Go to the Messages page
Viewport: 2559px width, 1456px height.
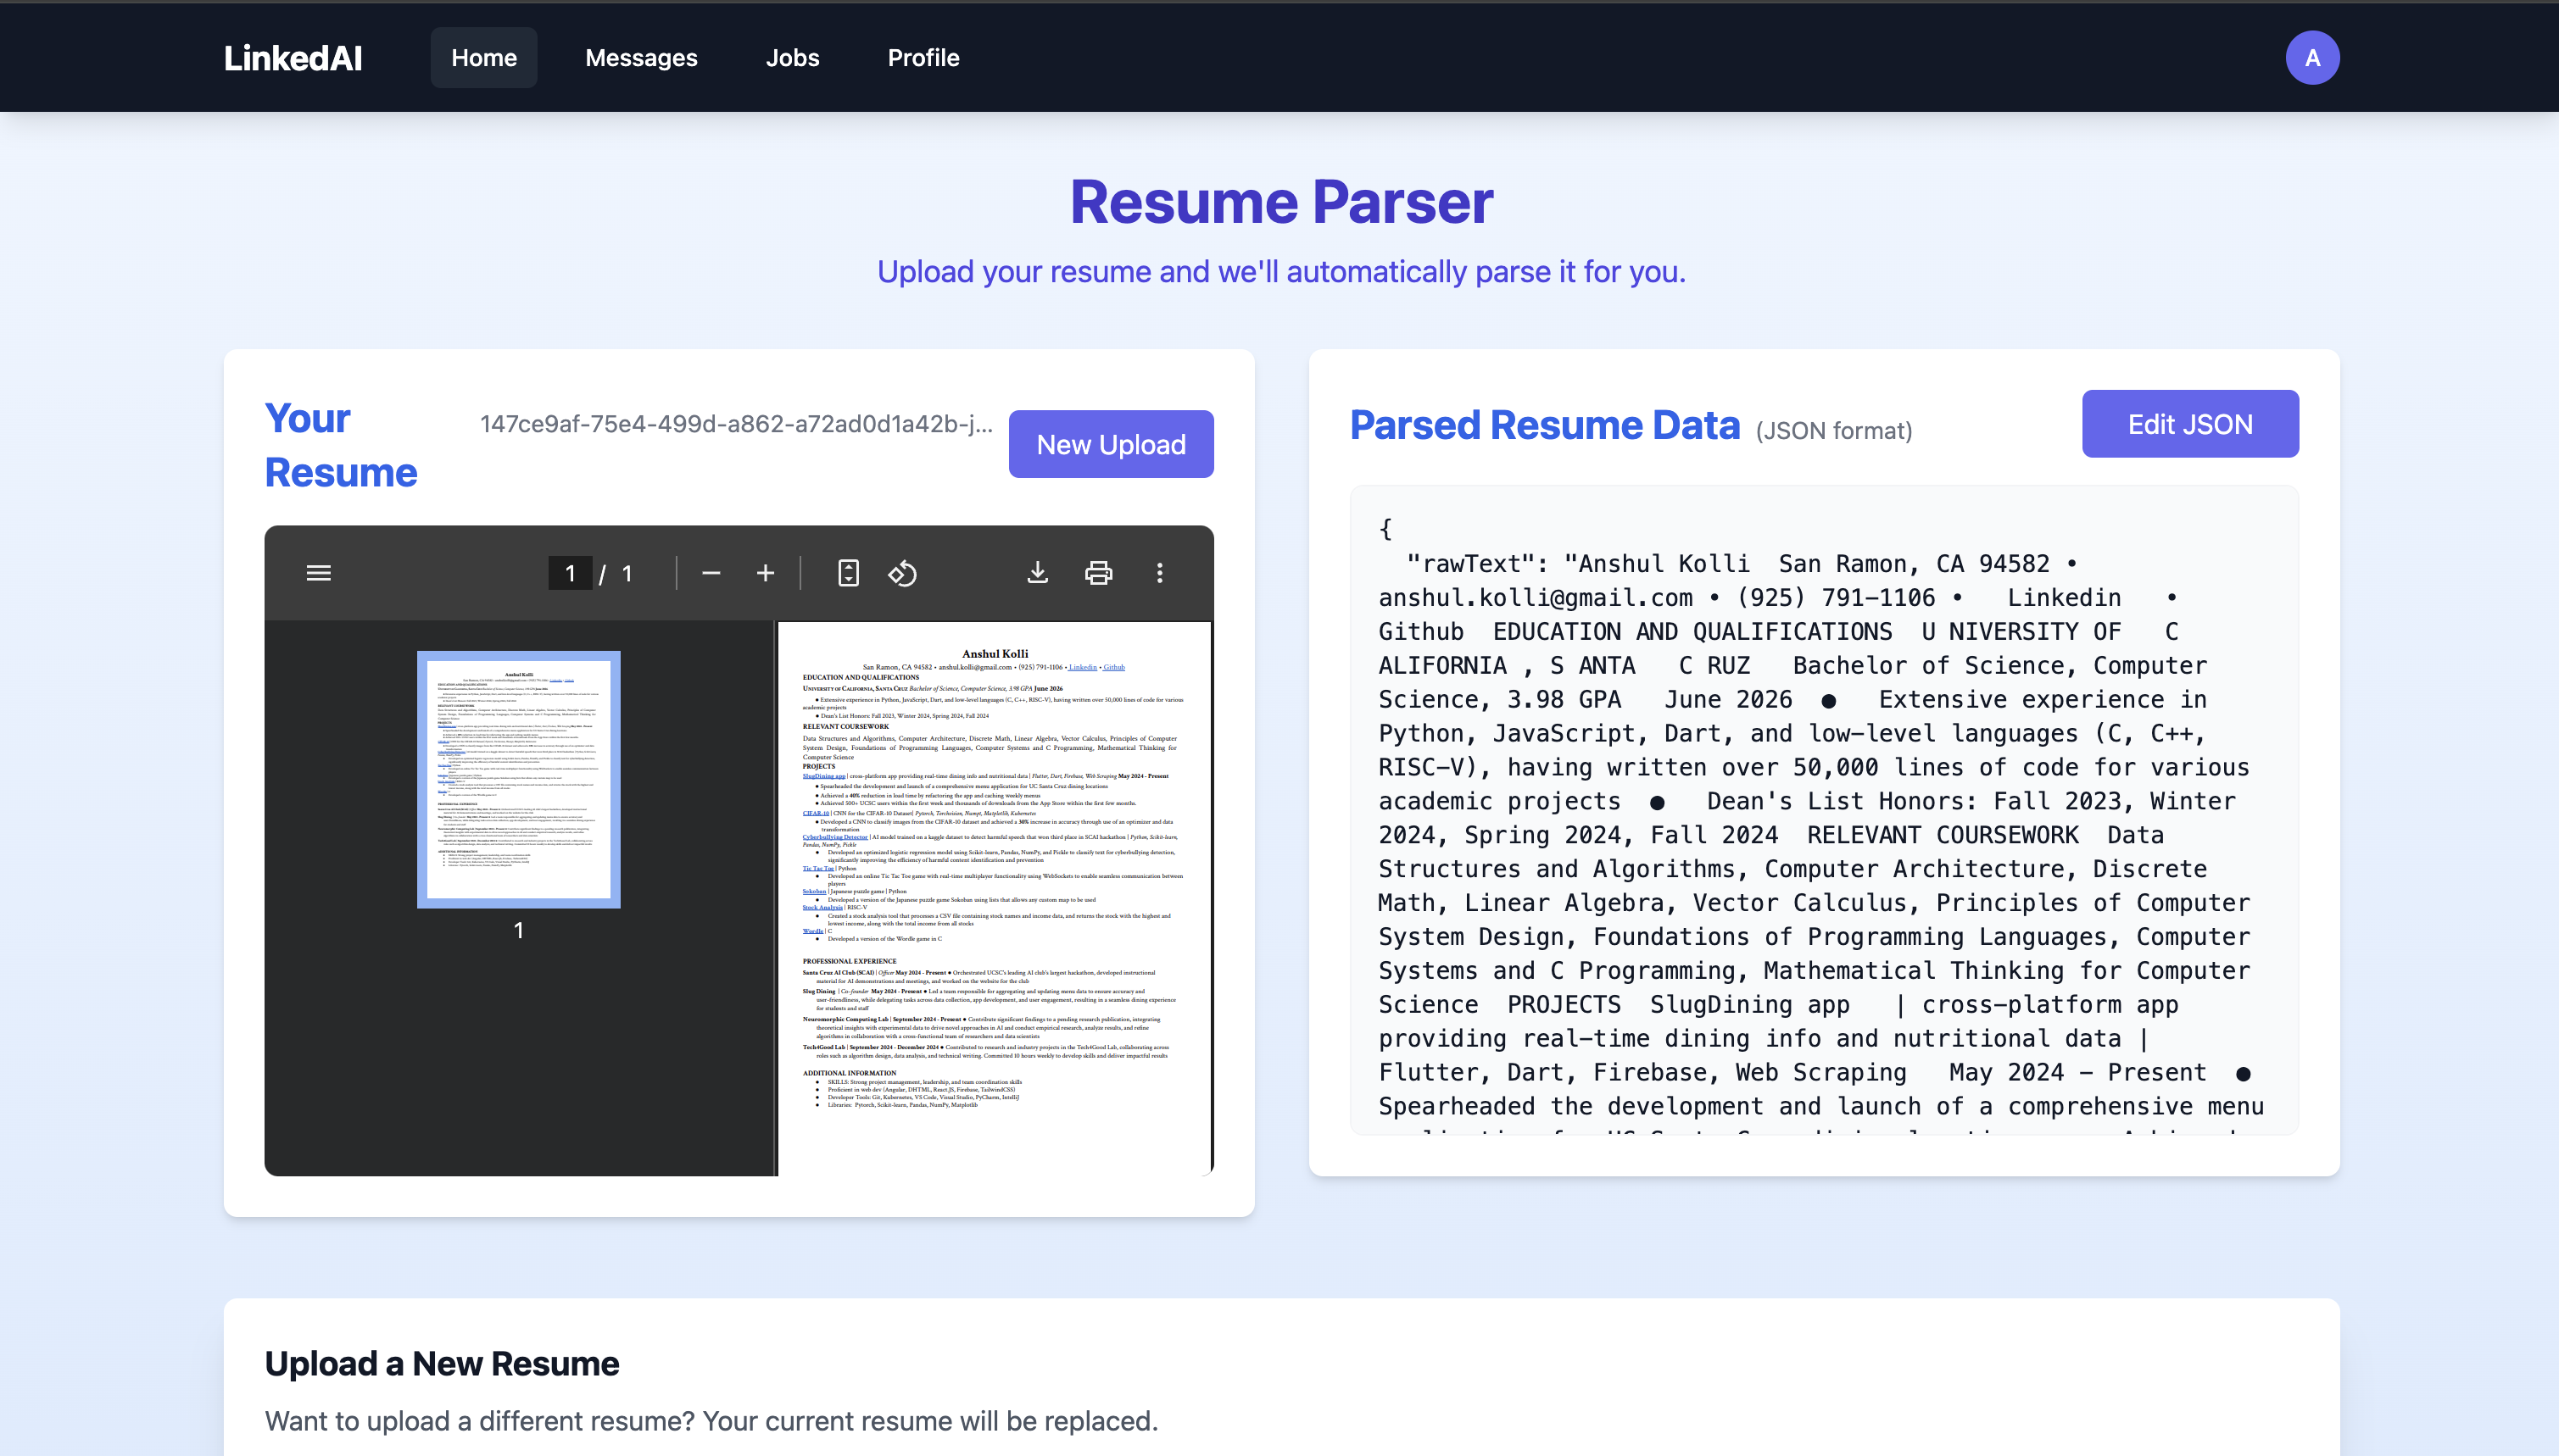641,58
